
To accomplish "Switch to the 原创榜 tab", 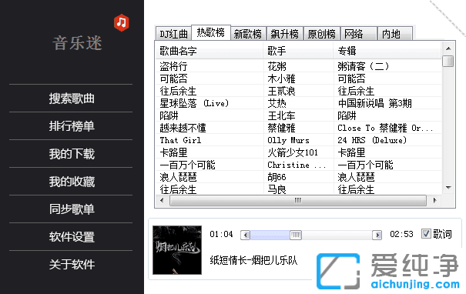I will tap(321, 34).
